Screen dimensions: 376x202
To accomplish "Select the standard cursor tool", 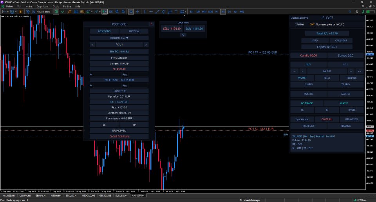I will [131, 11].
